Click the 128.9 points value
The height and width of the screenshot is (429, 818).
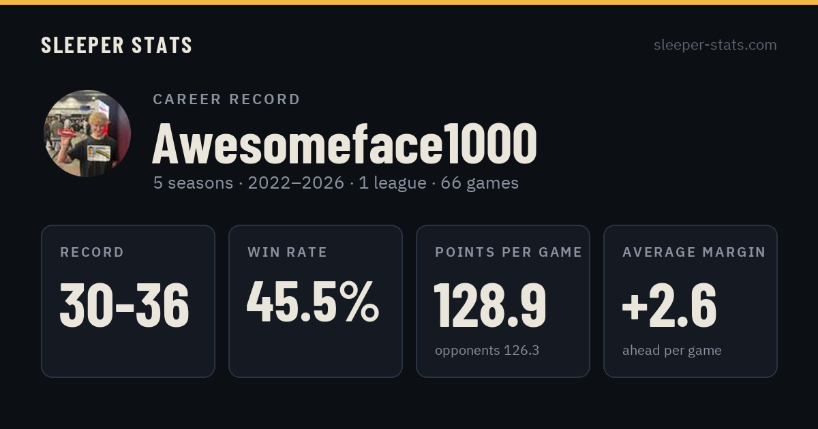[491, 304]
